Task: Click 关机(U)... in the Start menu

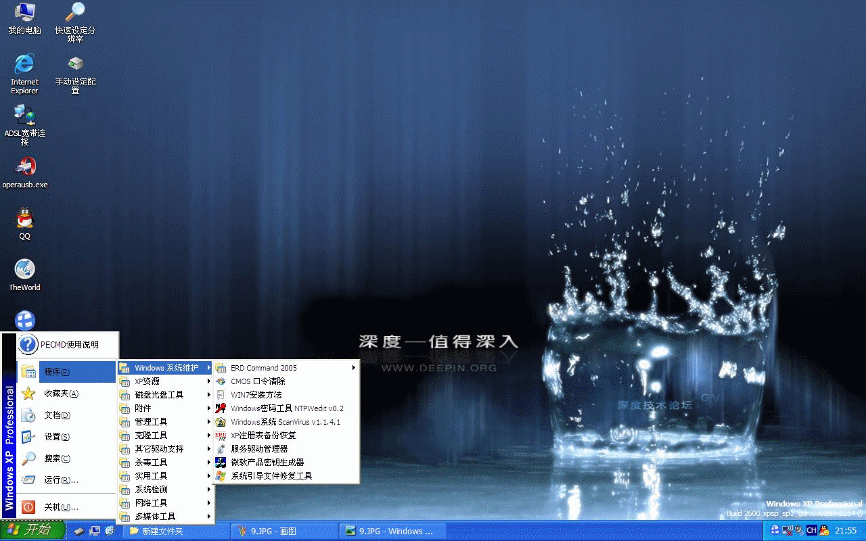Action: pos(61,507)
